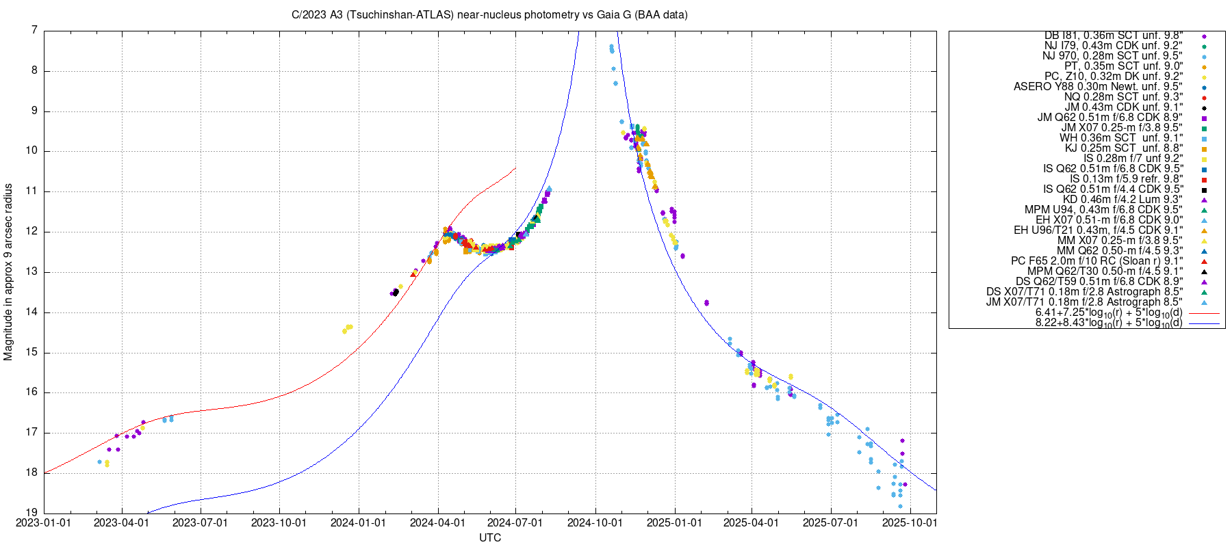Click the yellow triangle beside MM X07 0.25-m

click(1204, 241)
